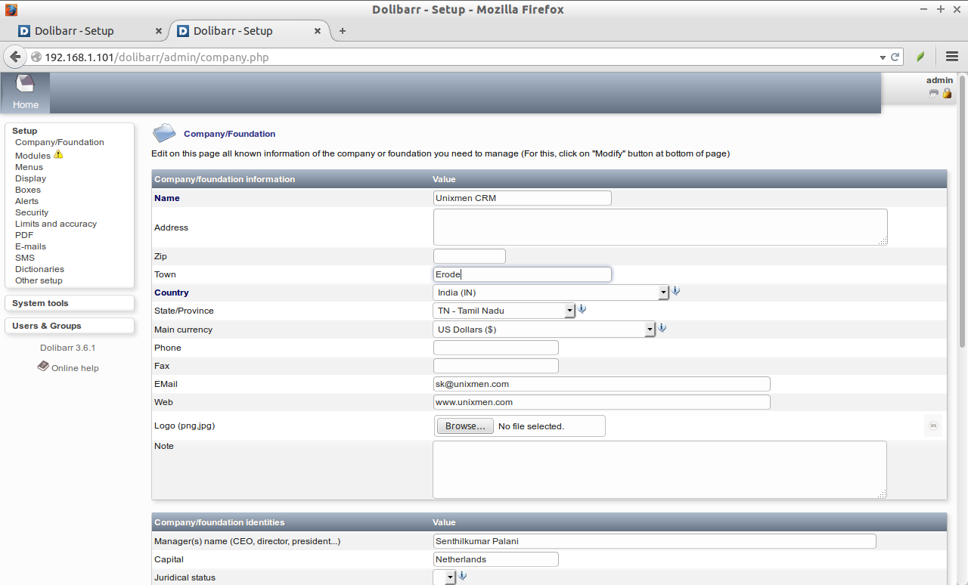Go to Limits and accuracy setup
The image size is (968, 585).
coord(56,224)
